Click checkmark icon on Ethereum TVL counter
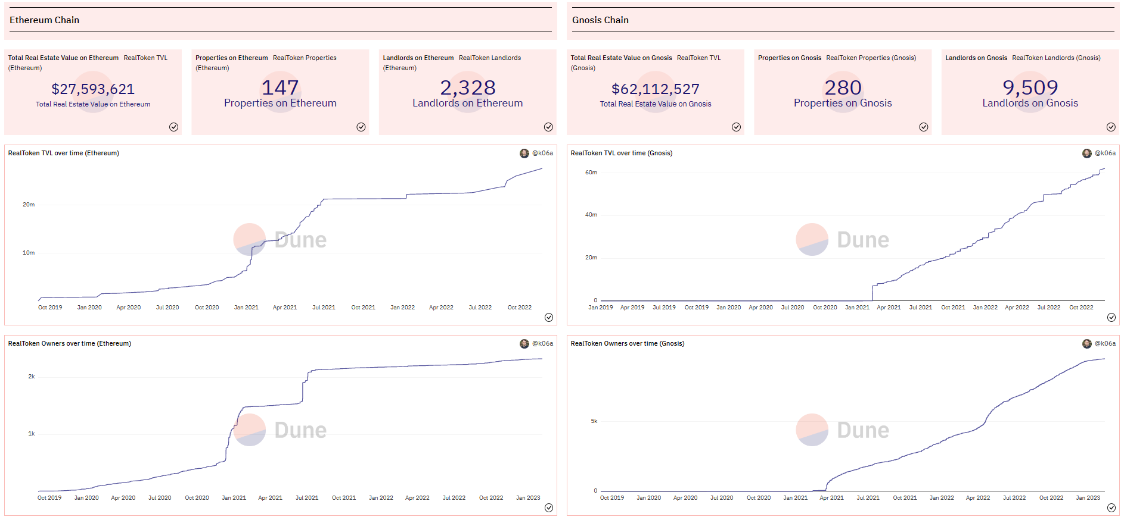The image size is (1124, 517). pos(173,127)
